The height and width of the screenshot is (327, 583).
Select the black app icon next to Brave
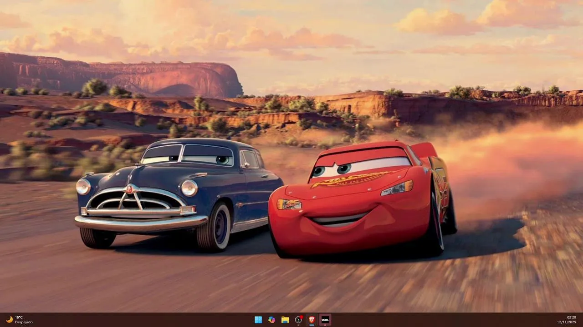click(x=325, y=320)
